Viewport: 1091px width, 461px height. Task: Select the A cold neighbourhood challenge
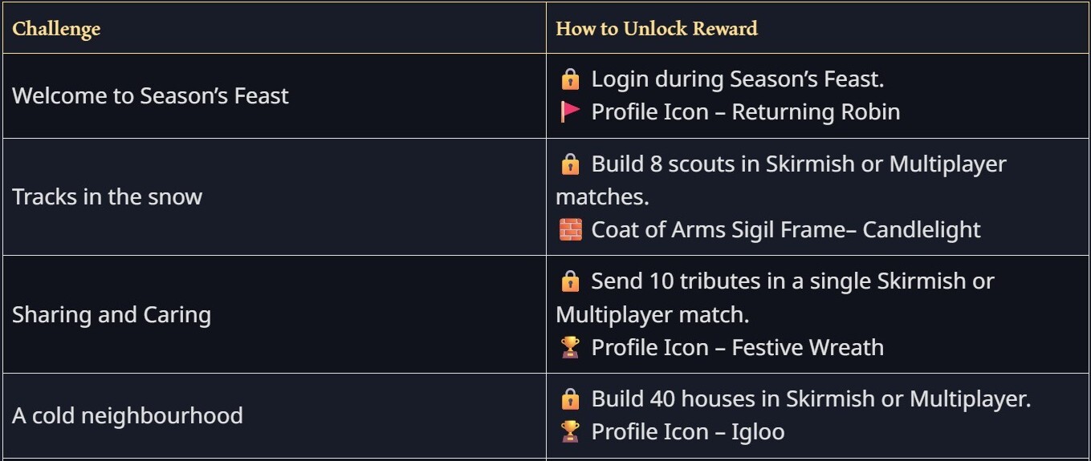(127, 415)
